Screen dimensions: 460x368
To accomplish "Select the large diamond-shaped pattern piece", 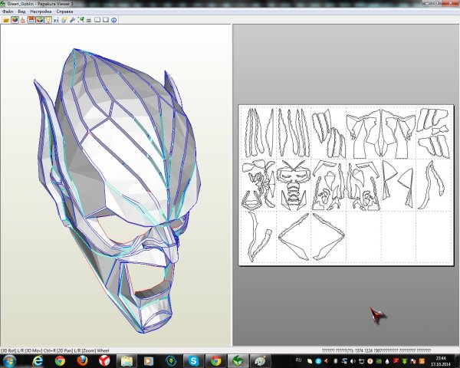I will tap(311, 237).
